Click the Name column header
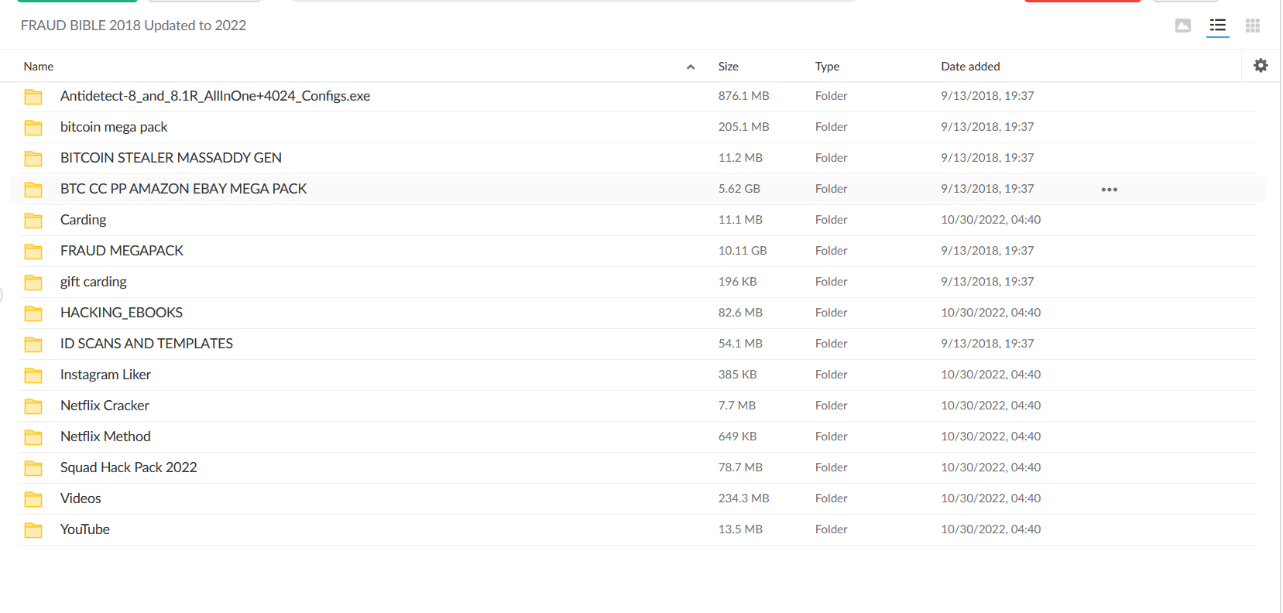 tap(39, 67)
